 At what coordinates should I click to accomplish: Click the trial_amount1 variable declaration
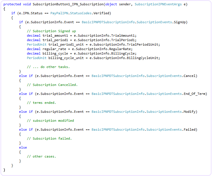point(55,36)
